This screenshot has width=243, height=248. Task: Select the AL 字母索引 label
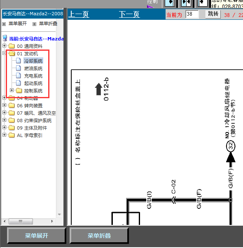(30, 135)
